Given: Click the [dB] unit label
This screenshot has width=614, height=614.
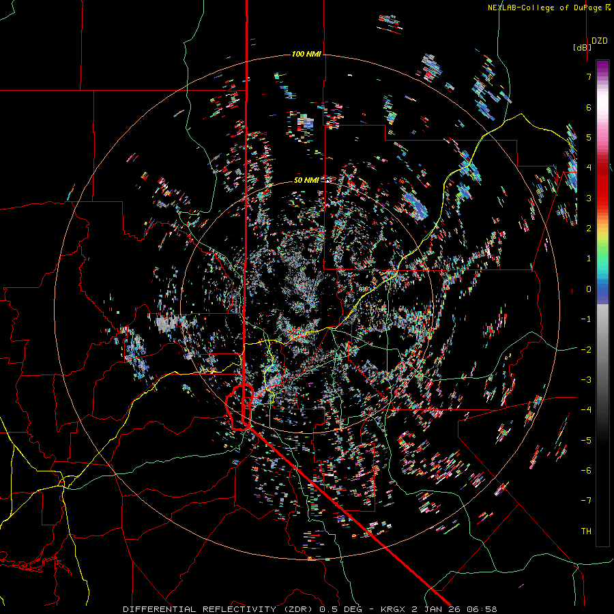Looking at the screenshot, I should (x=582, y=48).
